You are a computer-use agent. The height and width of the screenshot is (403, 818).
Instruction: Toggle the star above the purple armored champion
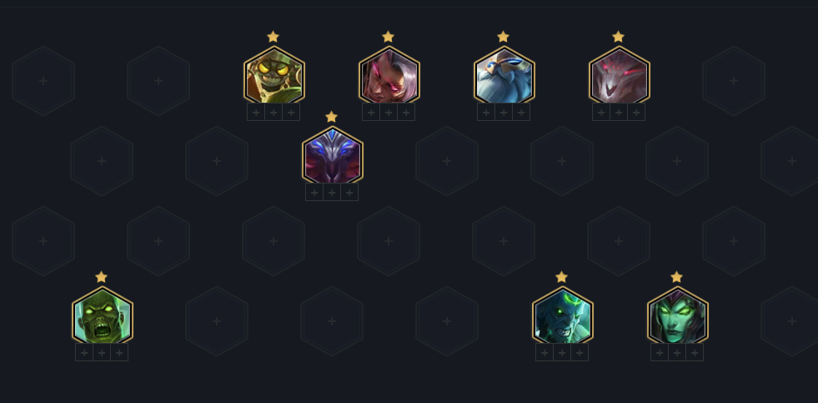click(331, 117)
